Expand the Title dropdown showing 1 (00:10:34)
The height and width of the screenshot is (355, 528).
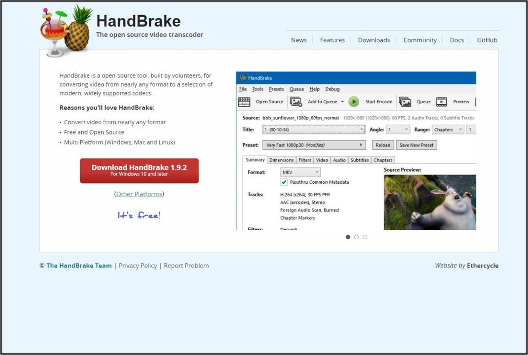313,130
